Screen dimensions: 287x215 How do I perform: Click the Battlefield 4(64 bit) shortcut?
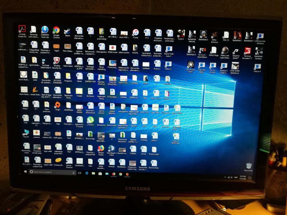tap(192, 36)
